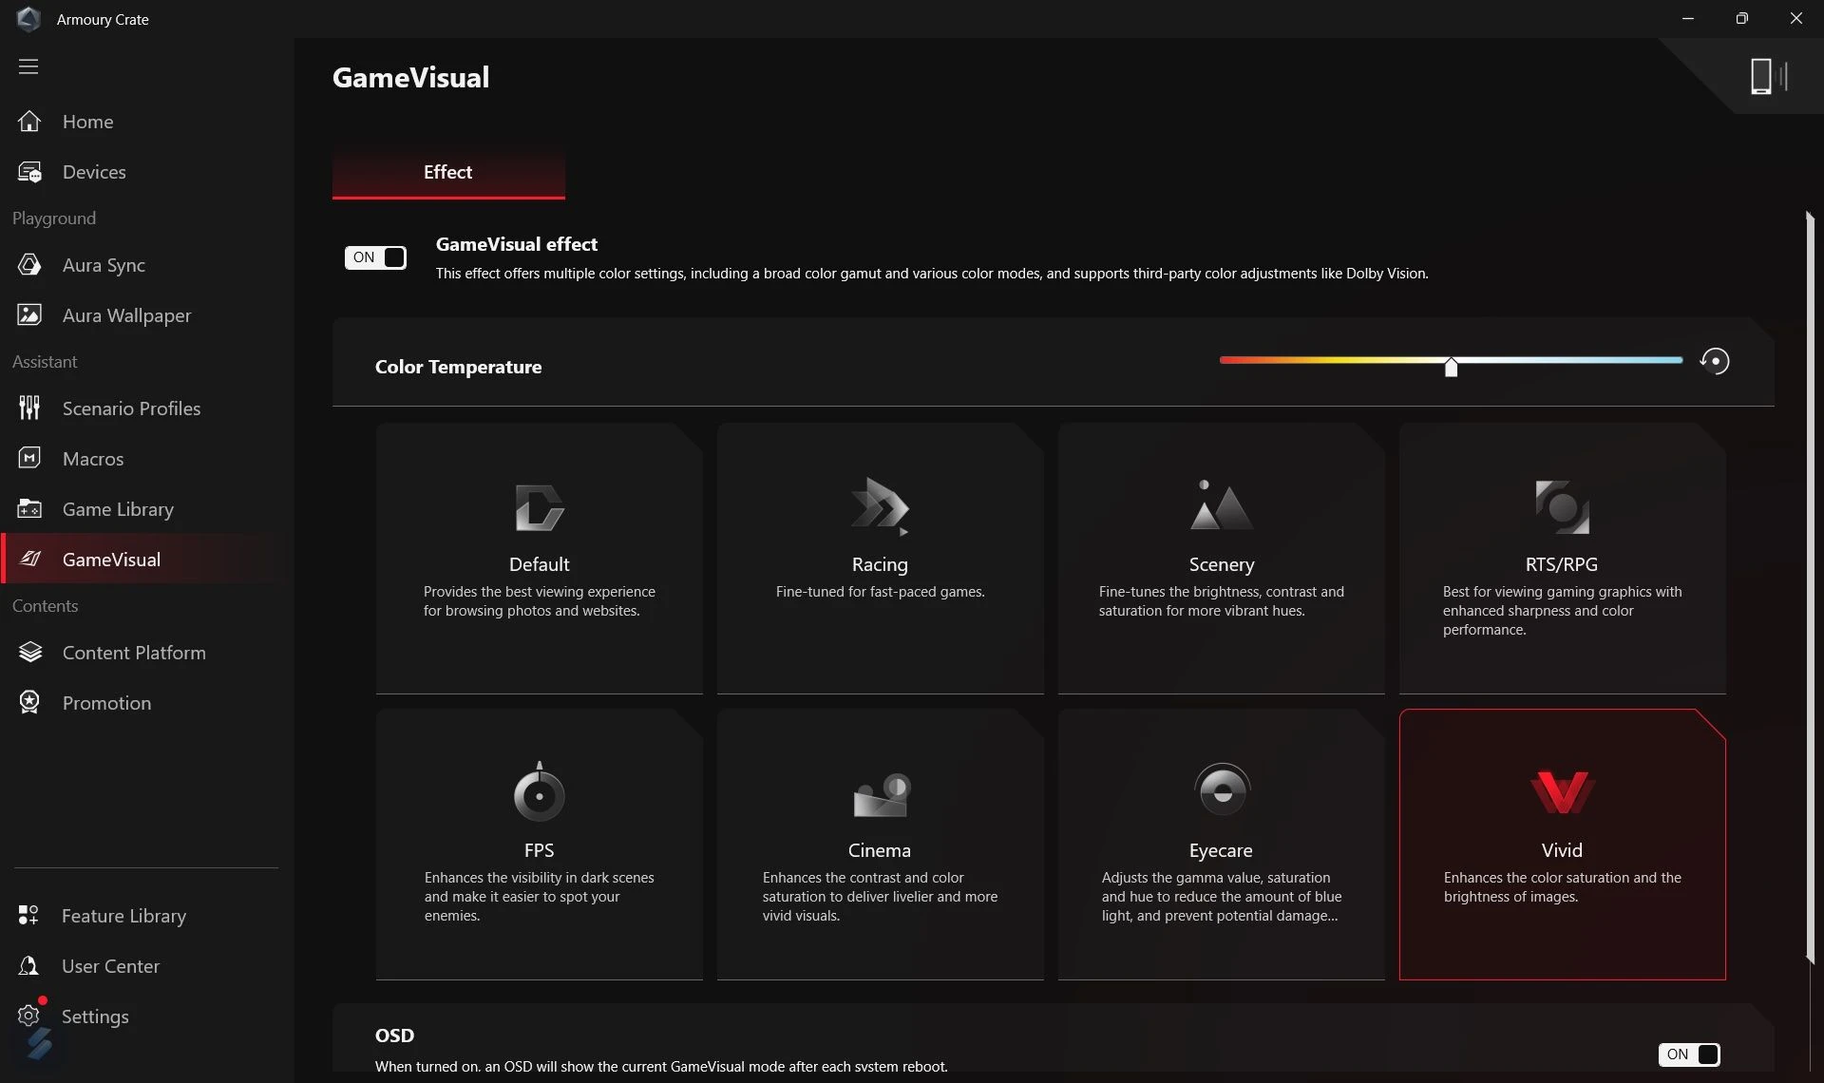Click the Default mode D icon

coord(539,507)
